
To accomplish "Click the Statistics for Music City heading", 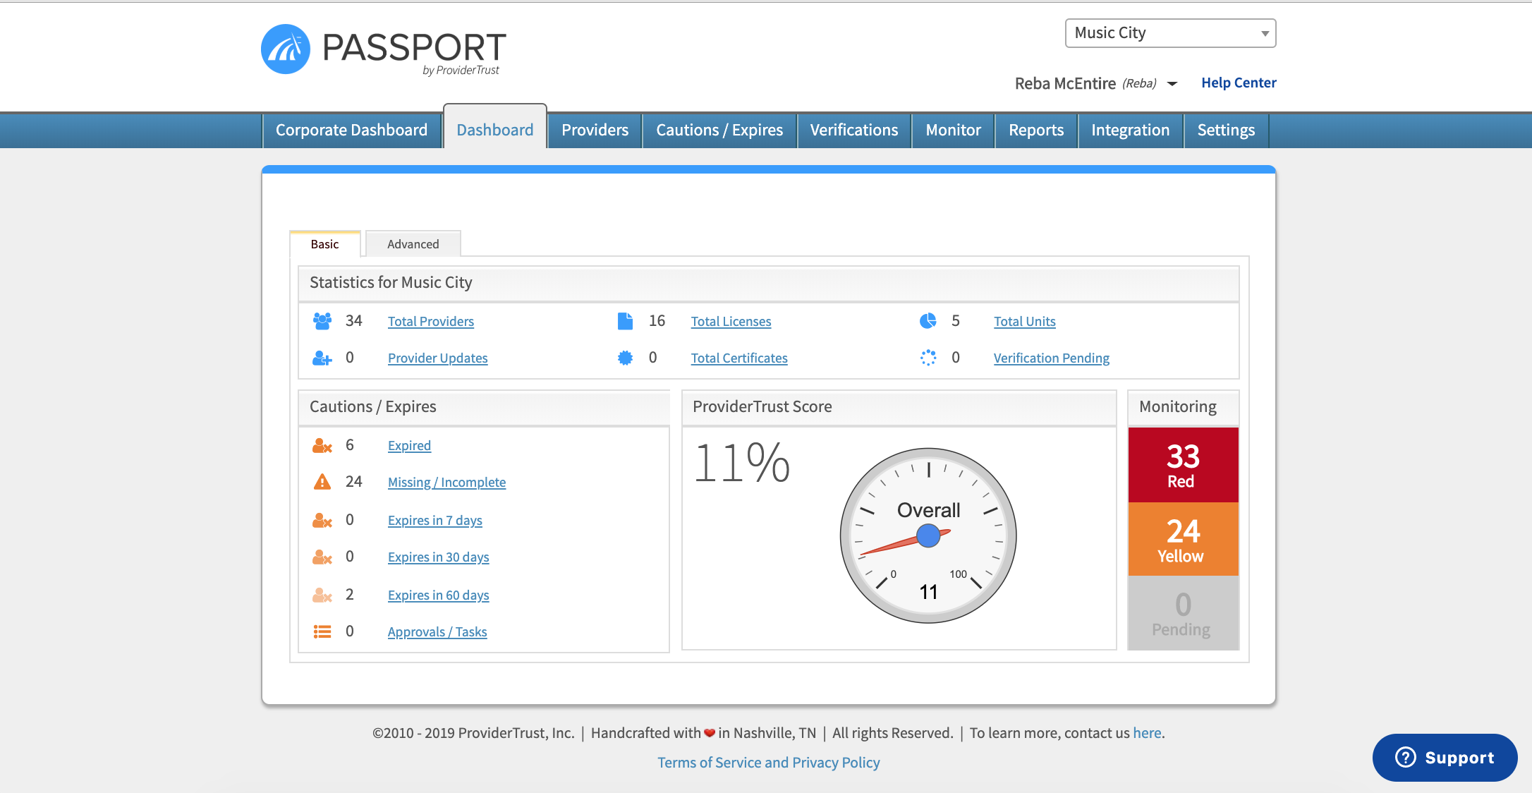I will point(391,283).
